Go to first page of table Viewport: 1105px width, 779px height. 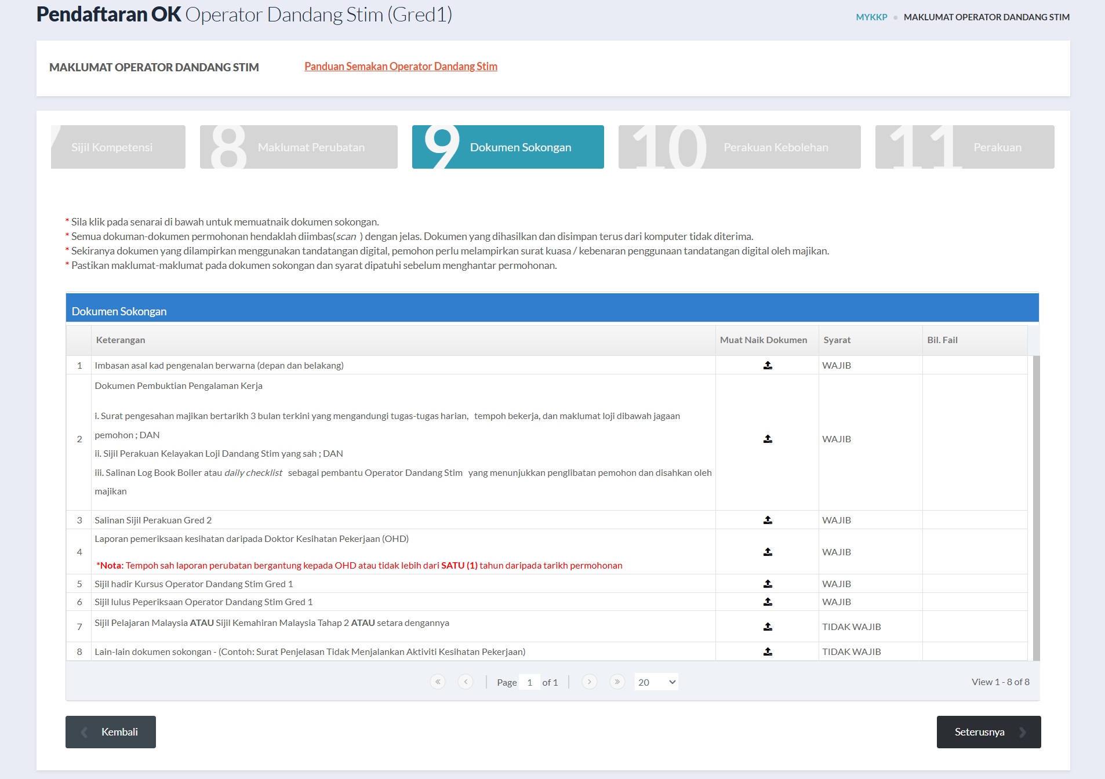click(438, 682)
